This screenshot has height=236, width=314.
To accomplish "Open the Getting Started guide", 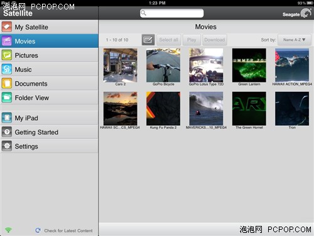I will pos(49,132).
